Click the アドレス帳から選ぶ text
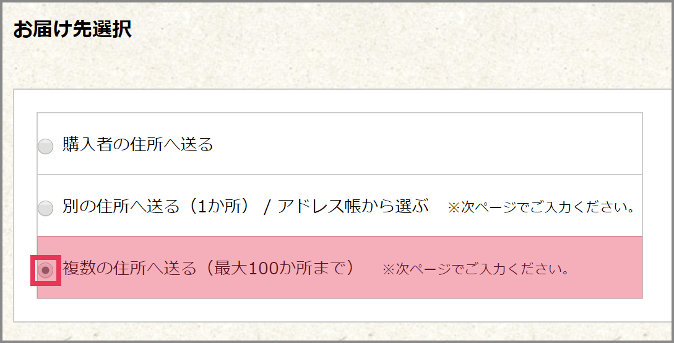Image resolution: width=674 pixels, height=343 pixels. click(353, 206)
